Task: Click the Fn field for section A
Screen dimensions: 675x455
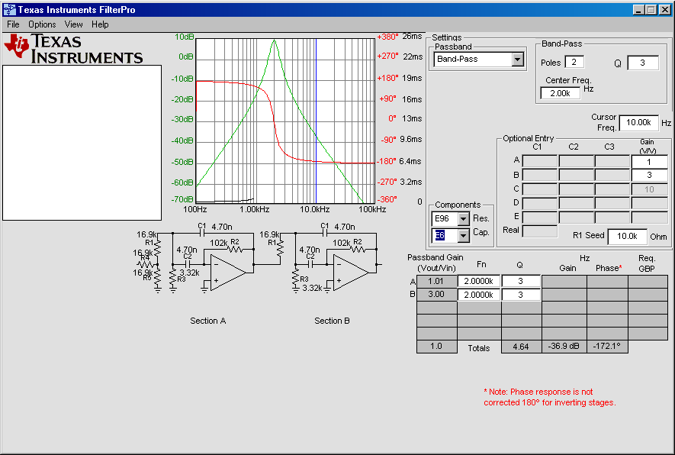Action: tap(479, 281)
